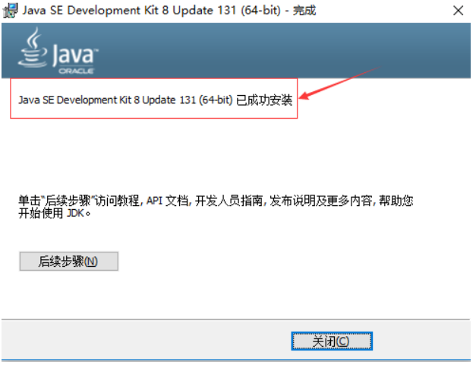The image size is (476, 365).
Task: Click the Java coffee cup logo
Action: click(x=33, y=47)
